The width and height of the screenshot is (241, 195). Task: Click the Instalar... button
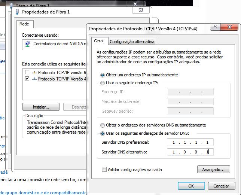41,107
